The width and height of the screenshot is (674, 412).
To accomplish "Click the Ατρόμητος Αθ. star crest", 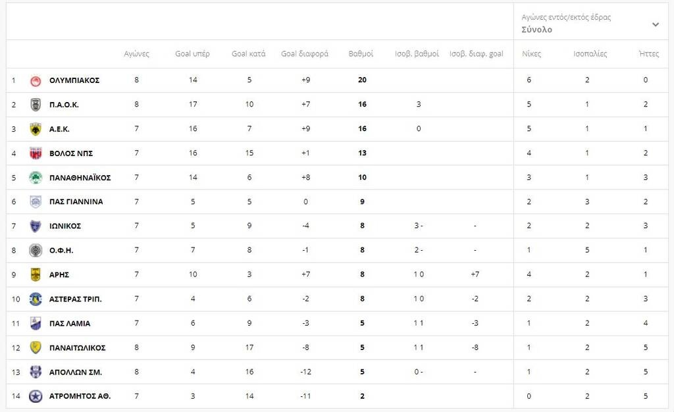I will pos(36,396).
